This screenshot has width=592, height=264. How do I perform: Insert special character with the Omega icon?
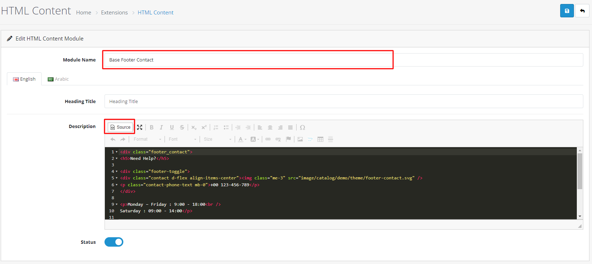click(302, 127)
